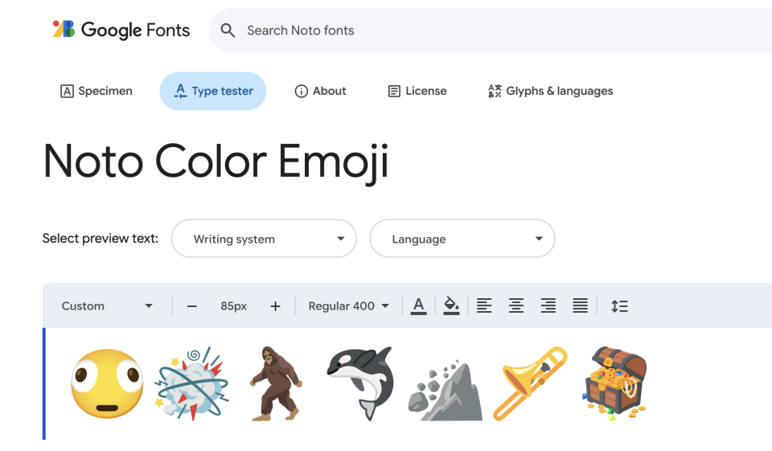This screenshot has height=451, width=772.
Task: Click the Select preview text label
Action: [x=101, y=238]
